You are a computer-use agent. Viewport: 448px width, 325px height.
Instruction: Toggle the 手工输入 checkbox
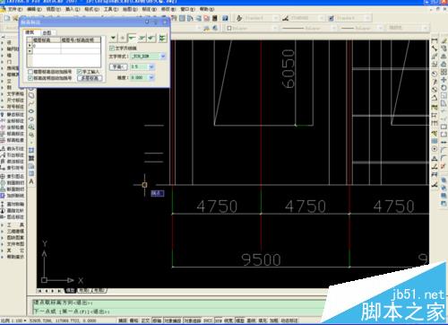80,72
